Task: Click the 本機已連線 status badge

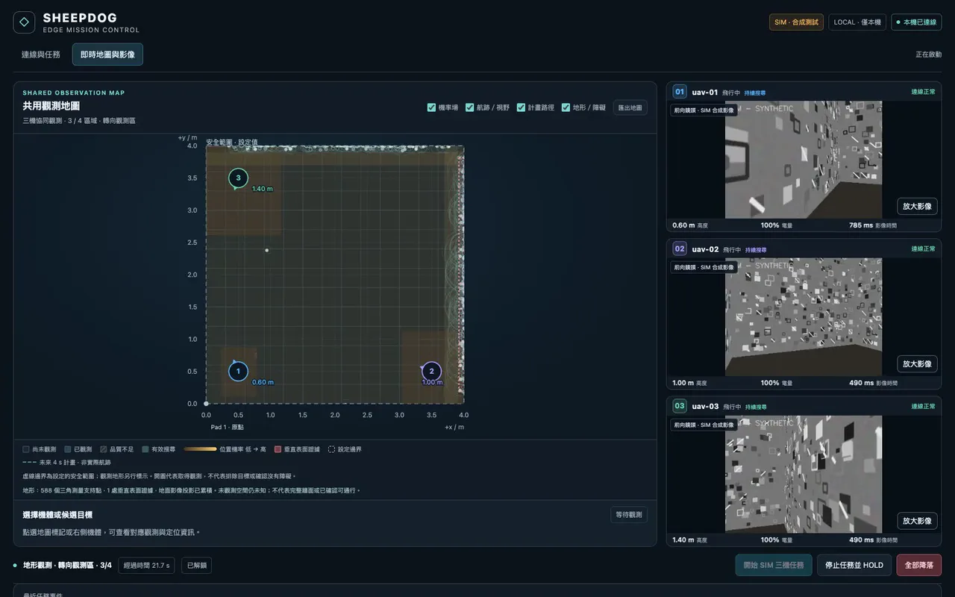Action: click(916, 22)
